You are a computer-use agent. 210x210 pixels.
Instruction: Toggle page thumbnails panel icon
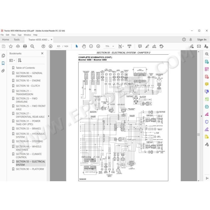point(3,55)
